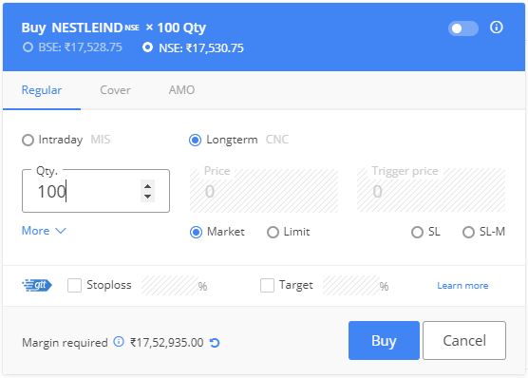Click the info icon beside Margin required

(x=119, y=342)
